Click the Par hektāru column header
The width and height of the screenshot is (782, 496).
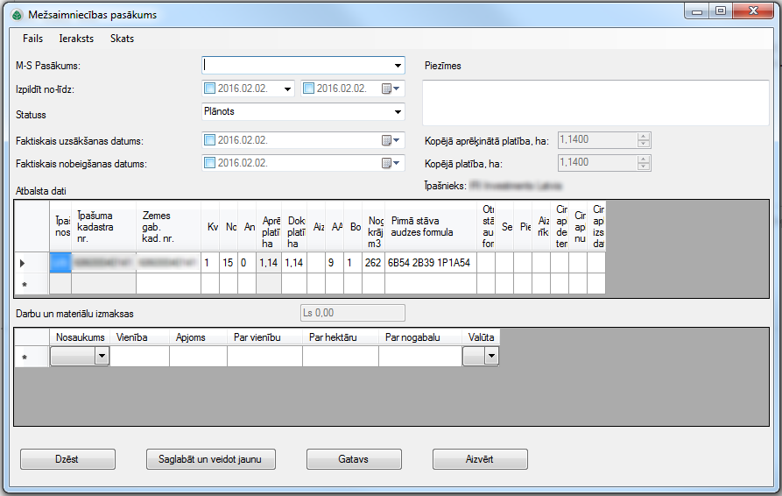click(x=341, y=337)
